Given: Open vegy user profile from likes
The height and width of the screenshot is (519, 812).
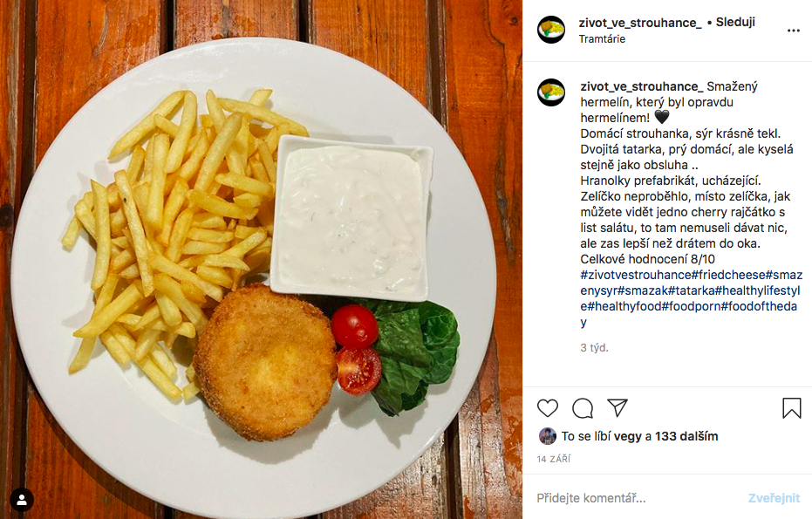Looking at the screenshot, I should (628, 437).
